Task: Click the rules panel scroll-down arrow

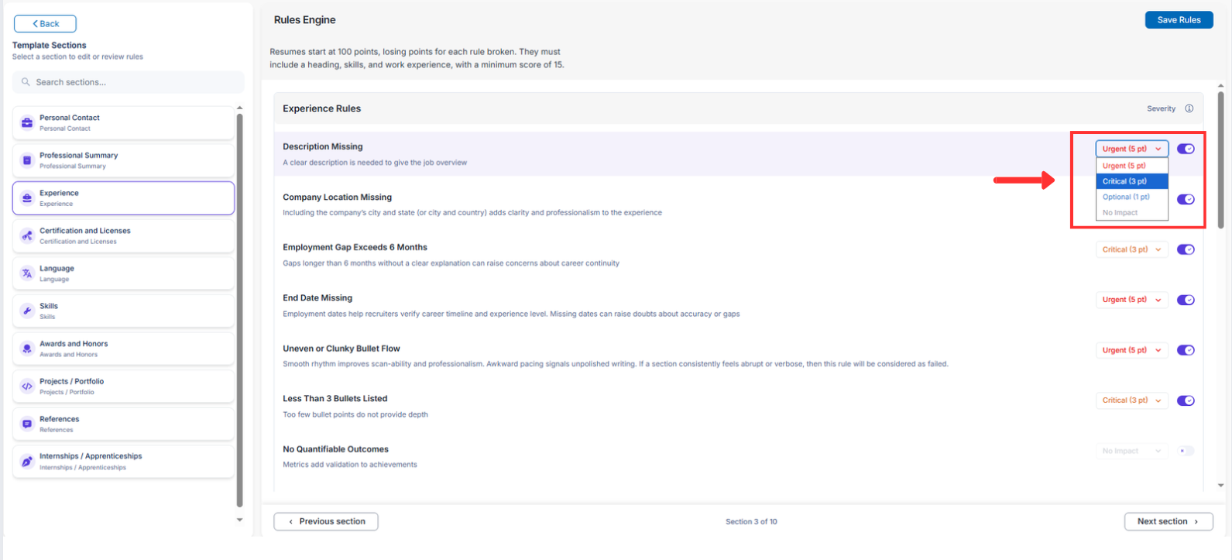Action: coord(1221,486)
